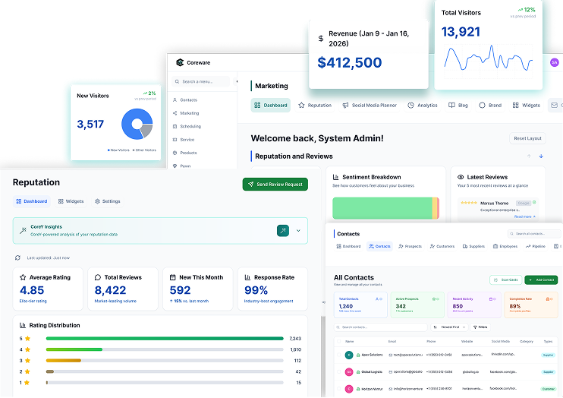563x398 pixels.
Task: Collapse Marcus Thorne review via Read more
Action: tap(524, 216)
